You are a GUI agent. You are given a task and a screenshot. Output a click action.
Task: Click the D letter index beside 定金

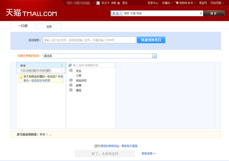pos(71,70)
